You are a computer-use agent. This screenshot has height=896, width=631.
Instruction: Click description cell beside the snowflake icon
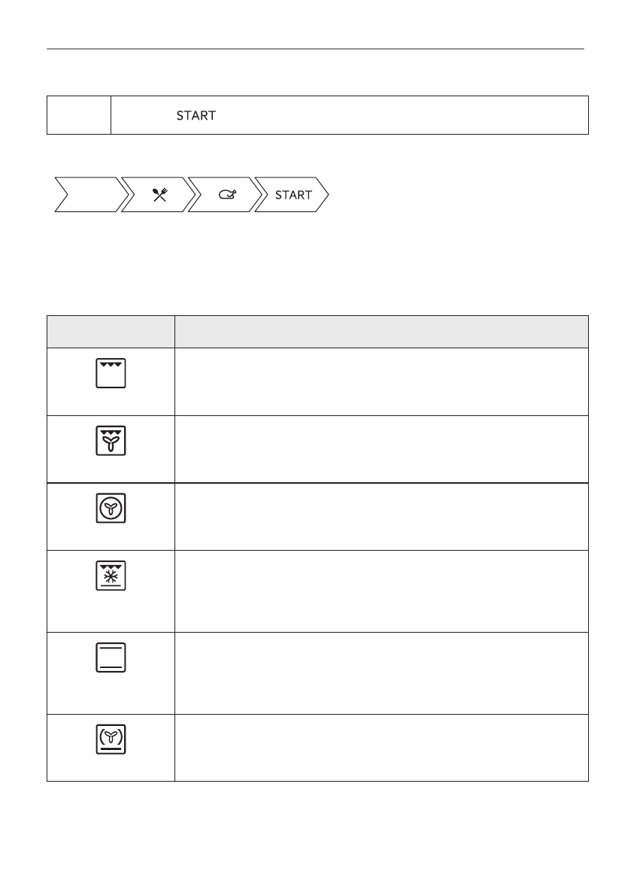(x=381, y=591)
